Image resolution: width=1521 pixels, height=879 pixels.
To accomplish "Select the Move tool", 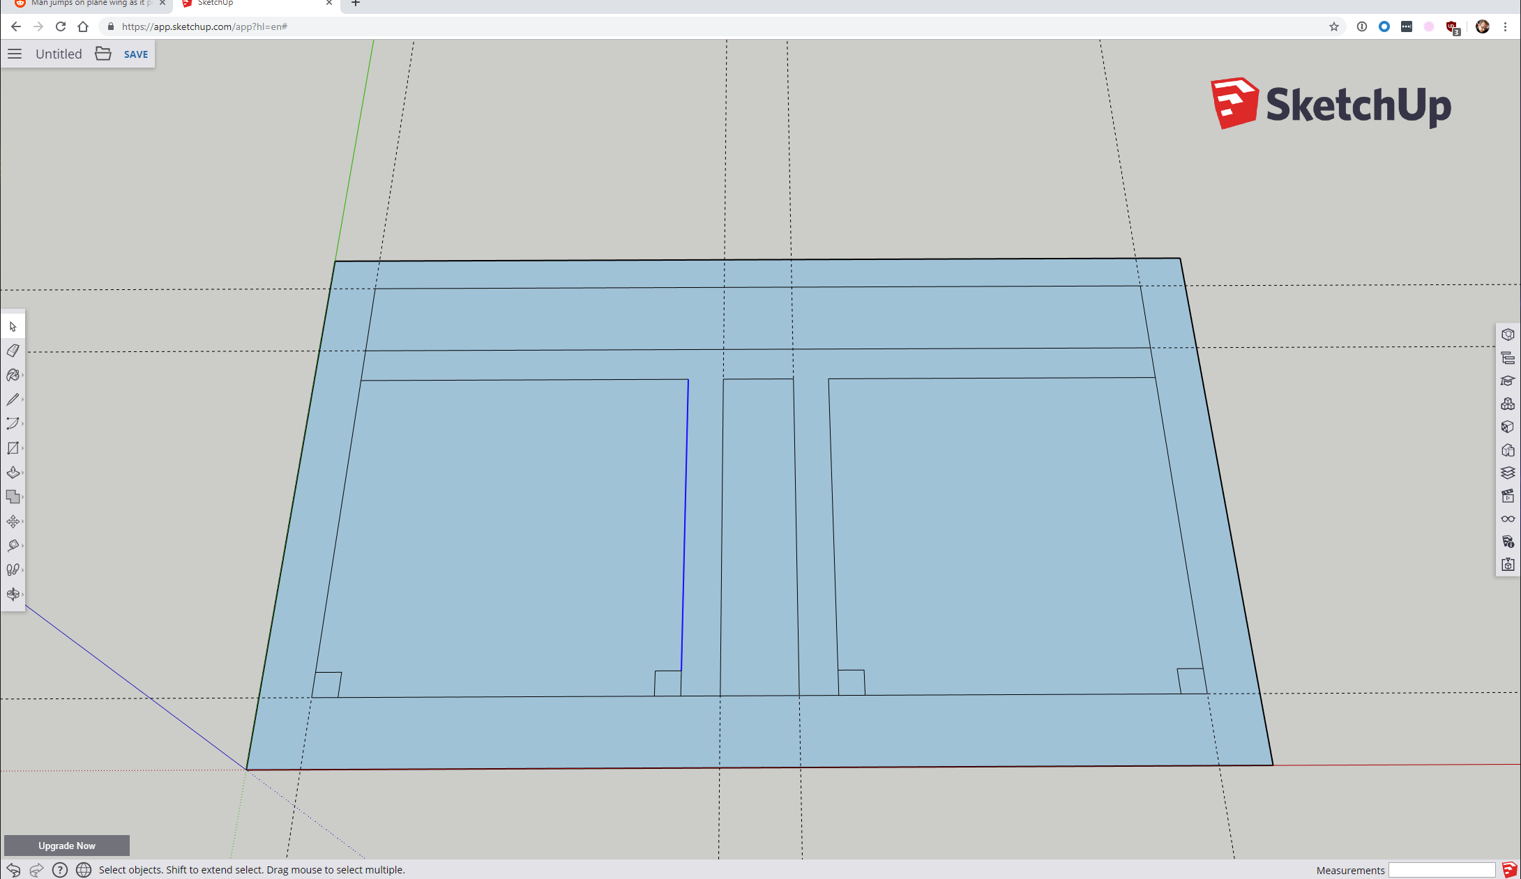I will pyautogui.click(x=13, y=521).
